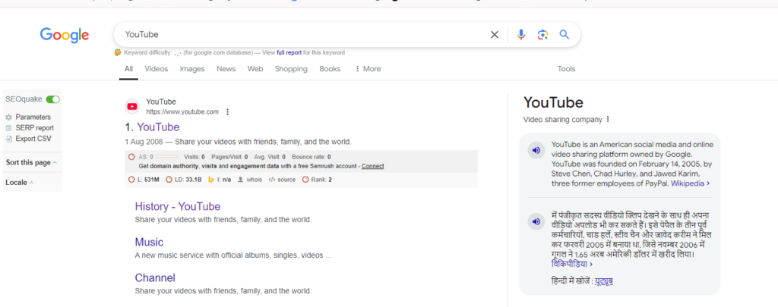Open the Wikipedia link in knowledge panel

(x=690, y=183)
